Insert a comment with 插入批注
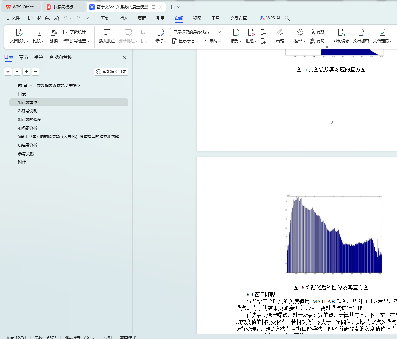 [x=107, y=36]
